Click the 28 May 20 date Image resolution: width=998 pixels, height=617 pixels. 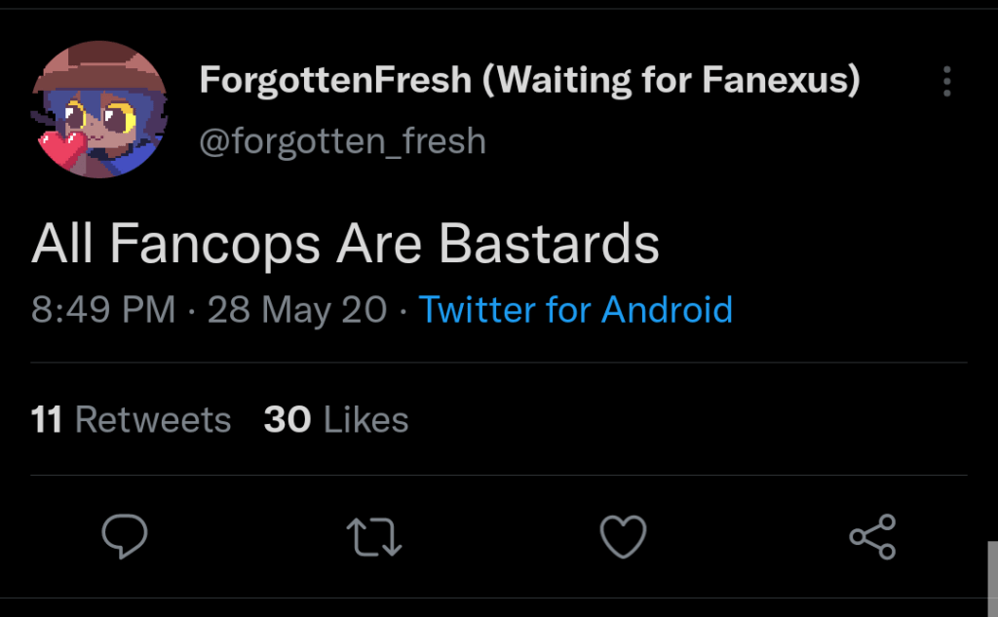[297, 310]
